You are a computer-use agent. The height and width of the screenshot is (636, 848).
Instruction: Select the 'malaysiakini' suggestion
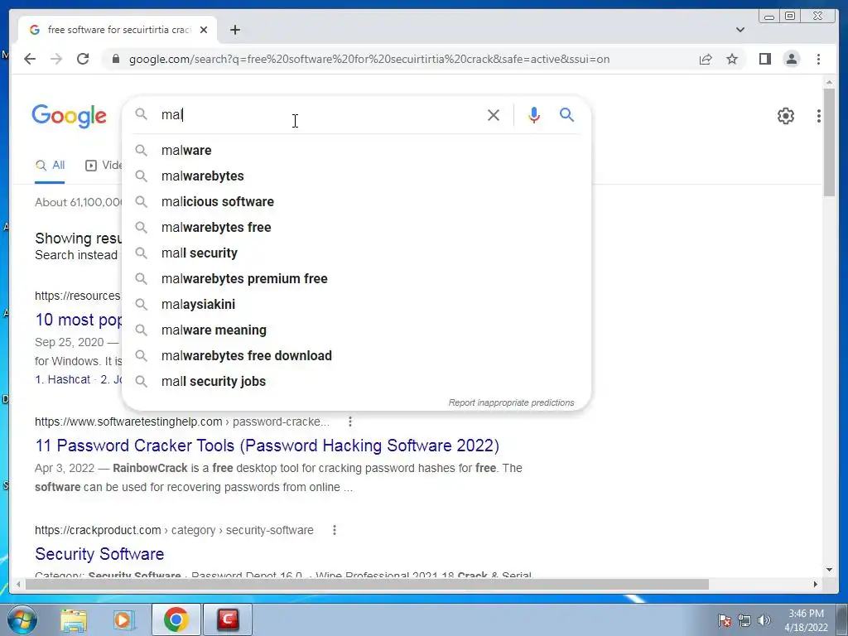[x=356, y=305]
